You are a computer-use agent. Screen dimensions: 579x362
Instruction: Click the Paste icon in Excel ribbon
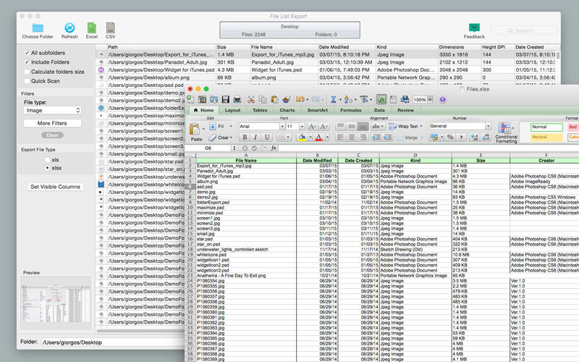point(196,130)
